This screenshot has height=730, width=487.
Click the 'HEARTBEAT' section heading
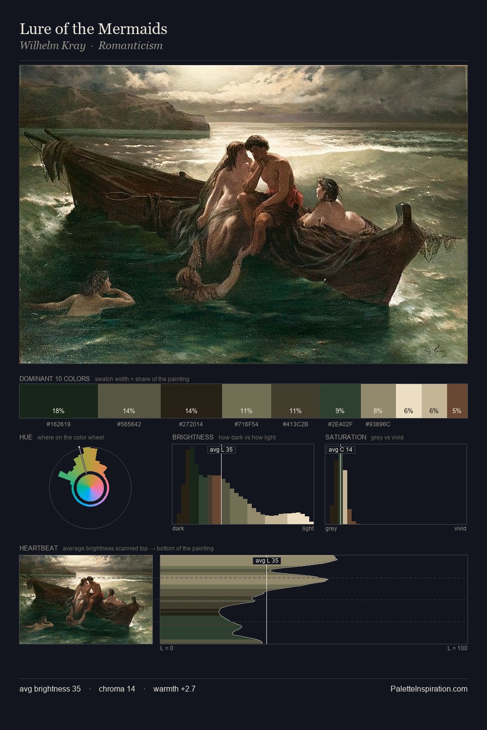pyautogui.click(x=38, y=548)
